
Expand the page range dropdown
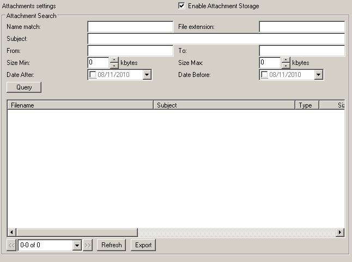[77, 245]
